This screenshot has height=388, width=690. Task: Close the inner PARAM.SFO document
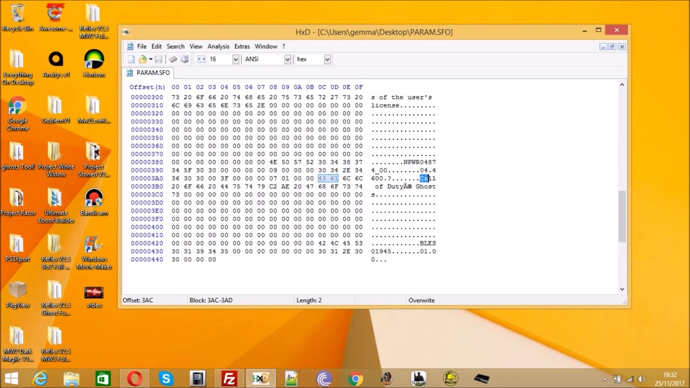point(622,47)
